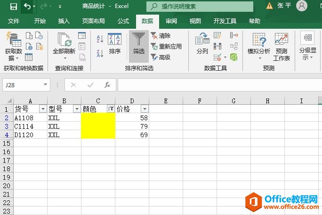Click the Data Validation icon
The image size is (322, 215).
tap(217, 57)
